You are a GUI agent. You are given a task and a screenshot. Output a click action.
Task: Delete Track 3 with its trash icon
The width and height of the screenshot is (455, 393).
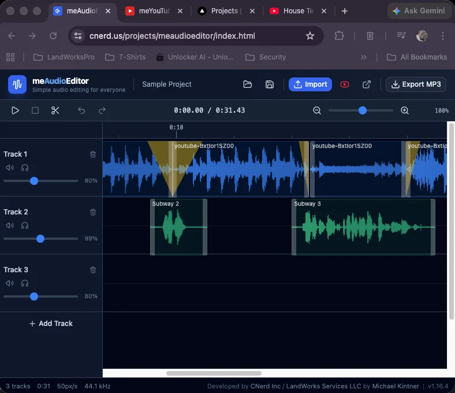[x=93, y=270]
